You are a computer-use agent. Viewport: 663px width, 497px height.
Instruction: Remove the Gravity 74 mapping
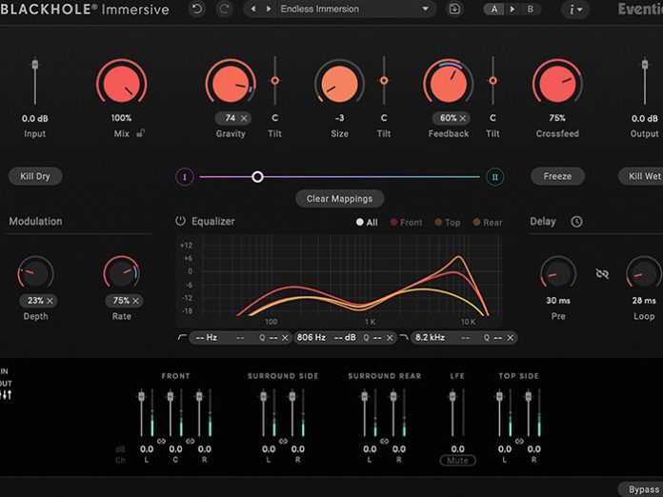click(244, 118)
